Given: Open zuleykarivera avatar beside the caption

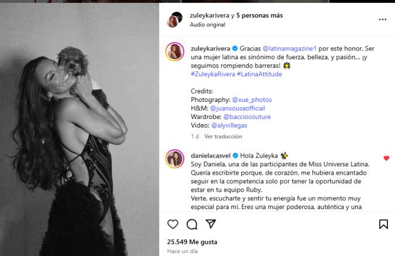Looking at the screenshot, I should point(174,52).
